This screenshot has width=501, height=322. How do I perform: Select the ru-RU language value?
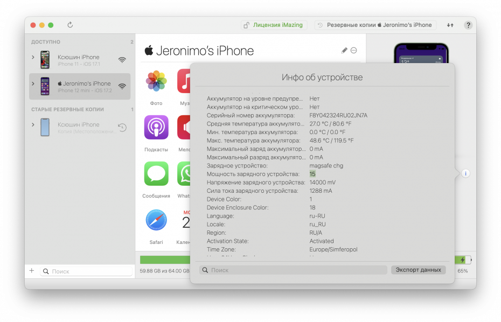pyautogui.click(x=317, y=216)
